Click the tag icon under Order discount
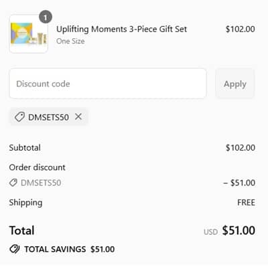Screen dimensions: 268x267 click(13, 183)
